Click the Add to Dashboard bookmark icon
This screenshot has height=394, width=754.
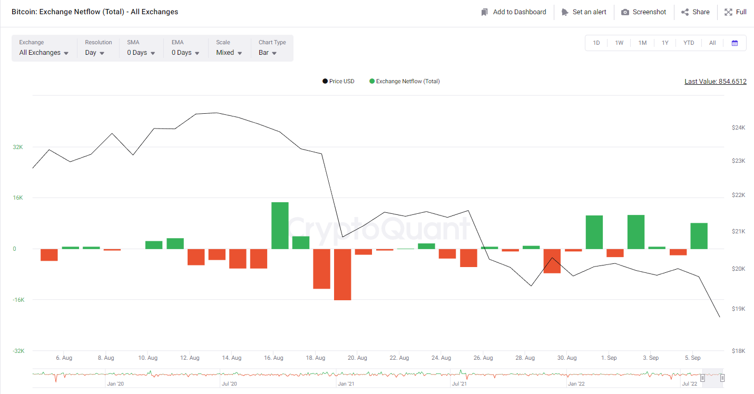tap(485, 12)
